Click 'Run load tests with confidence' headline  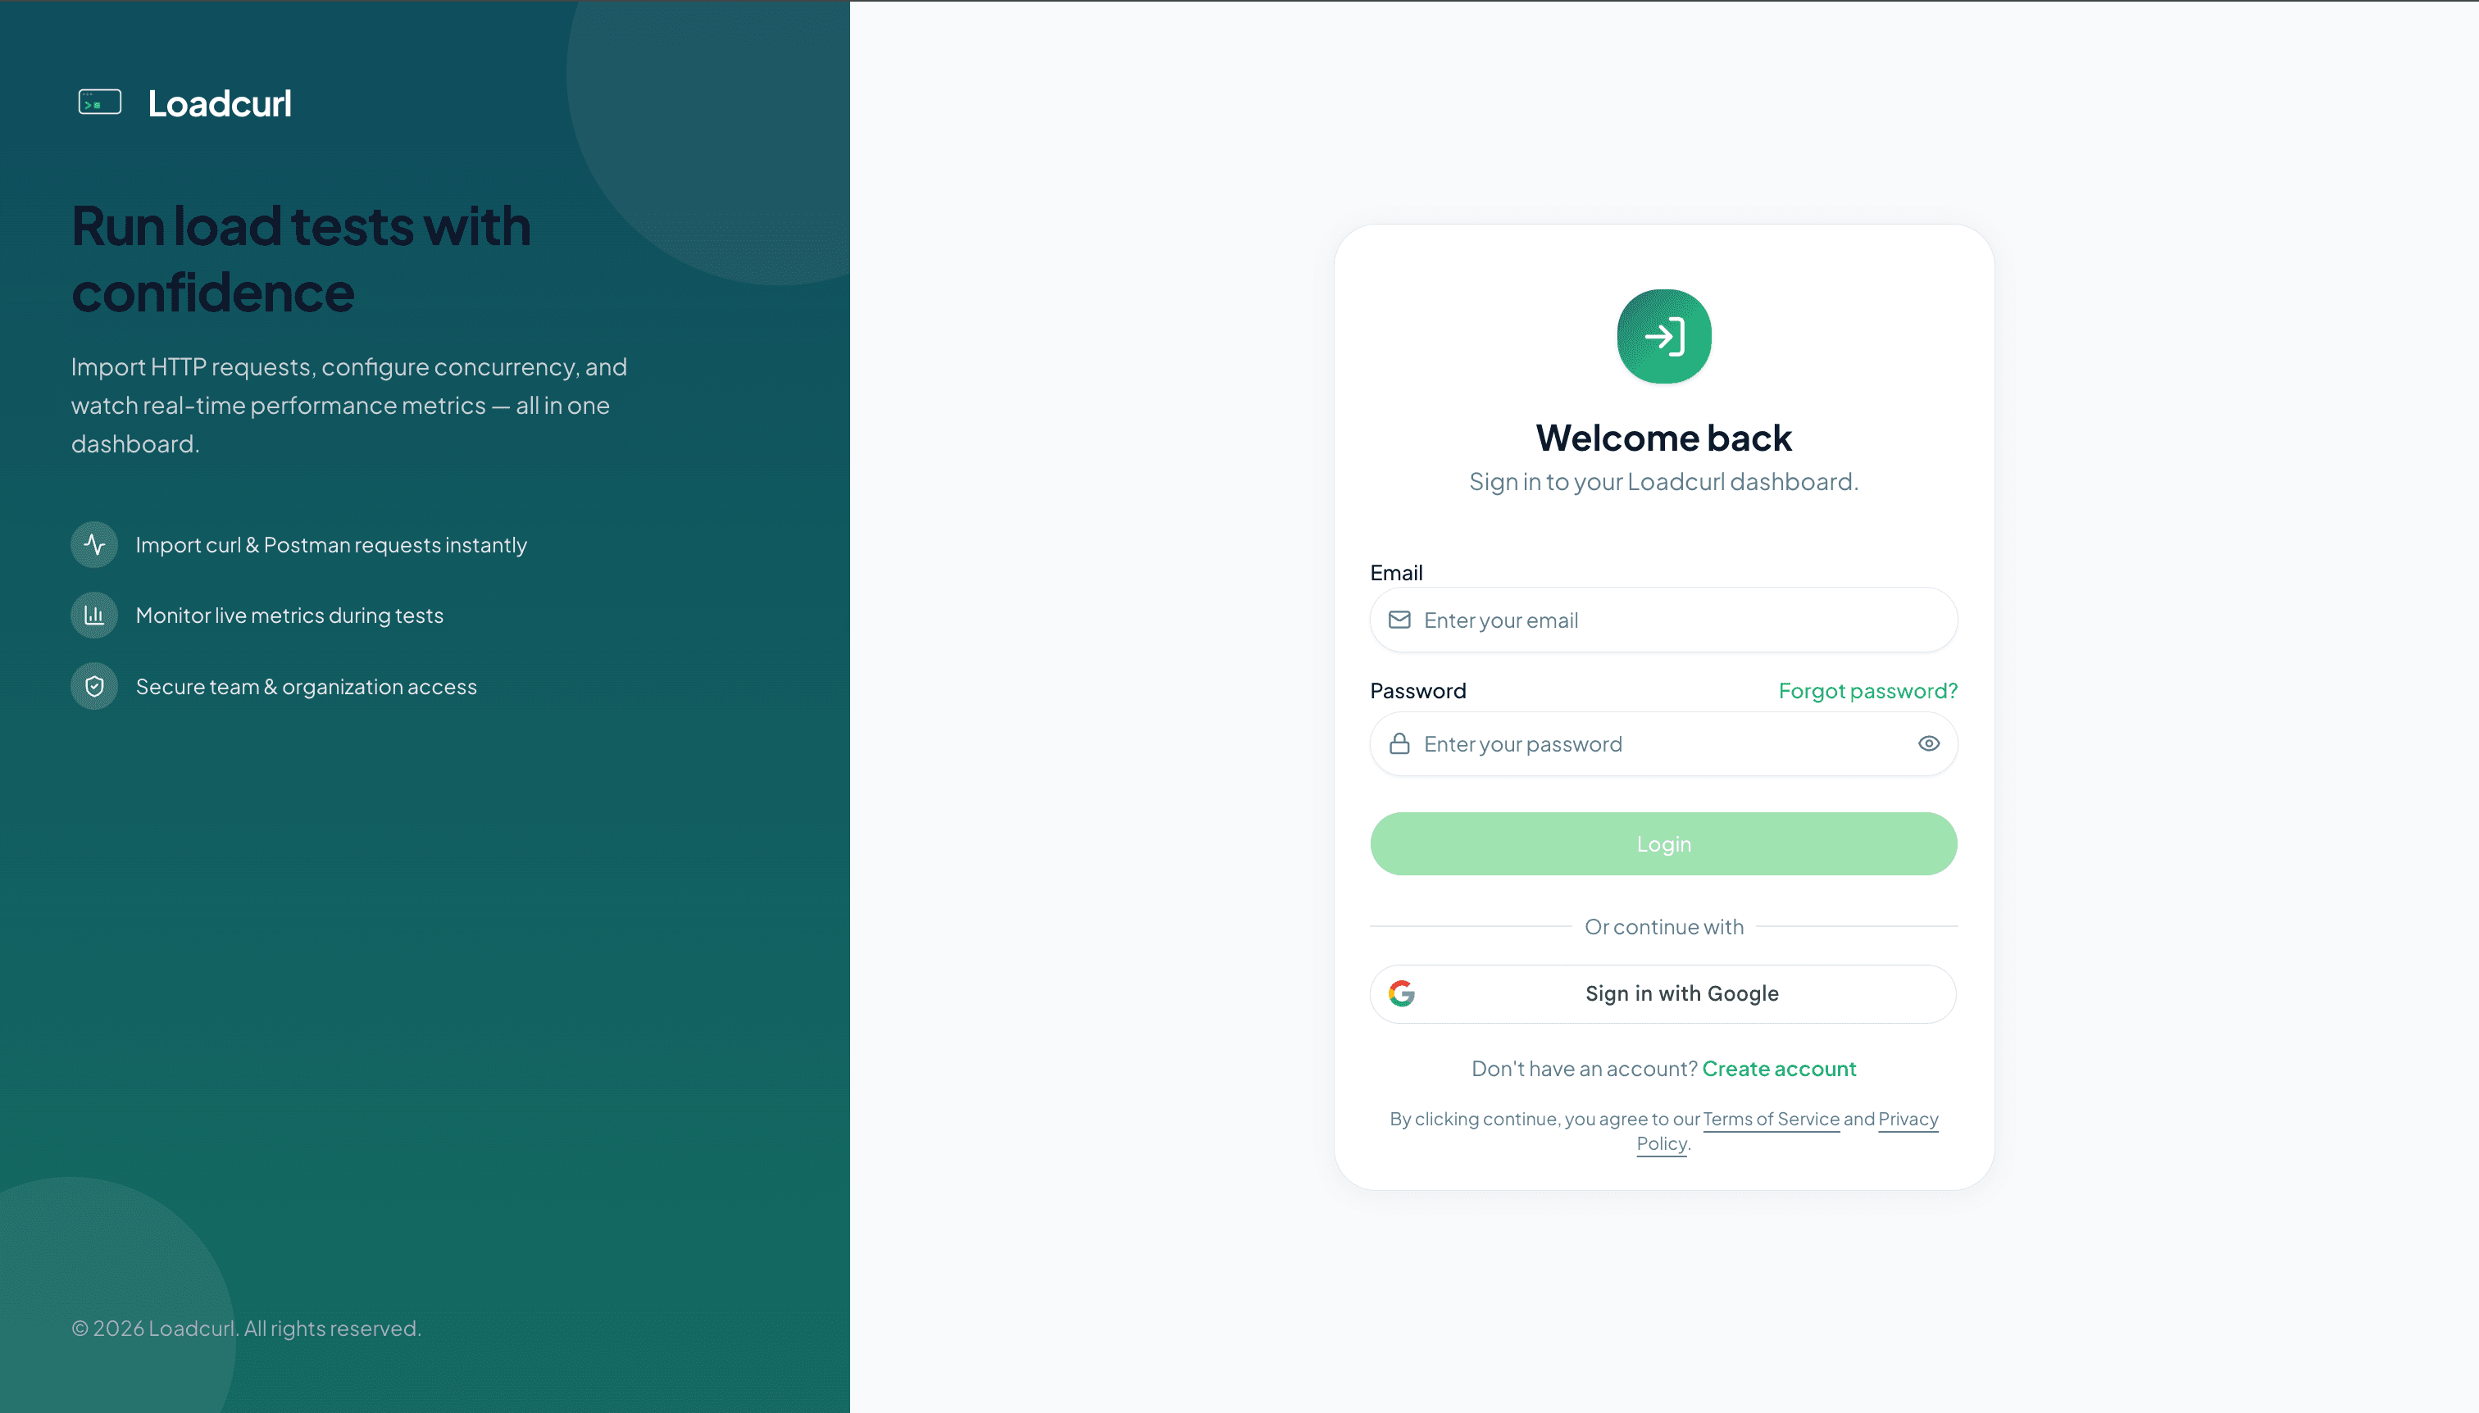[x=301, y=259]
